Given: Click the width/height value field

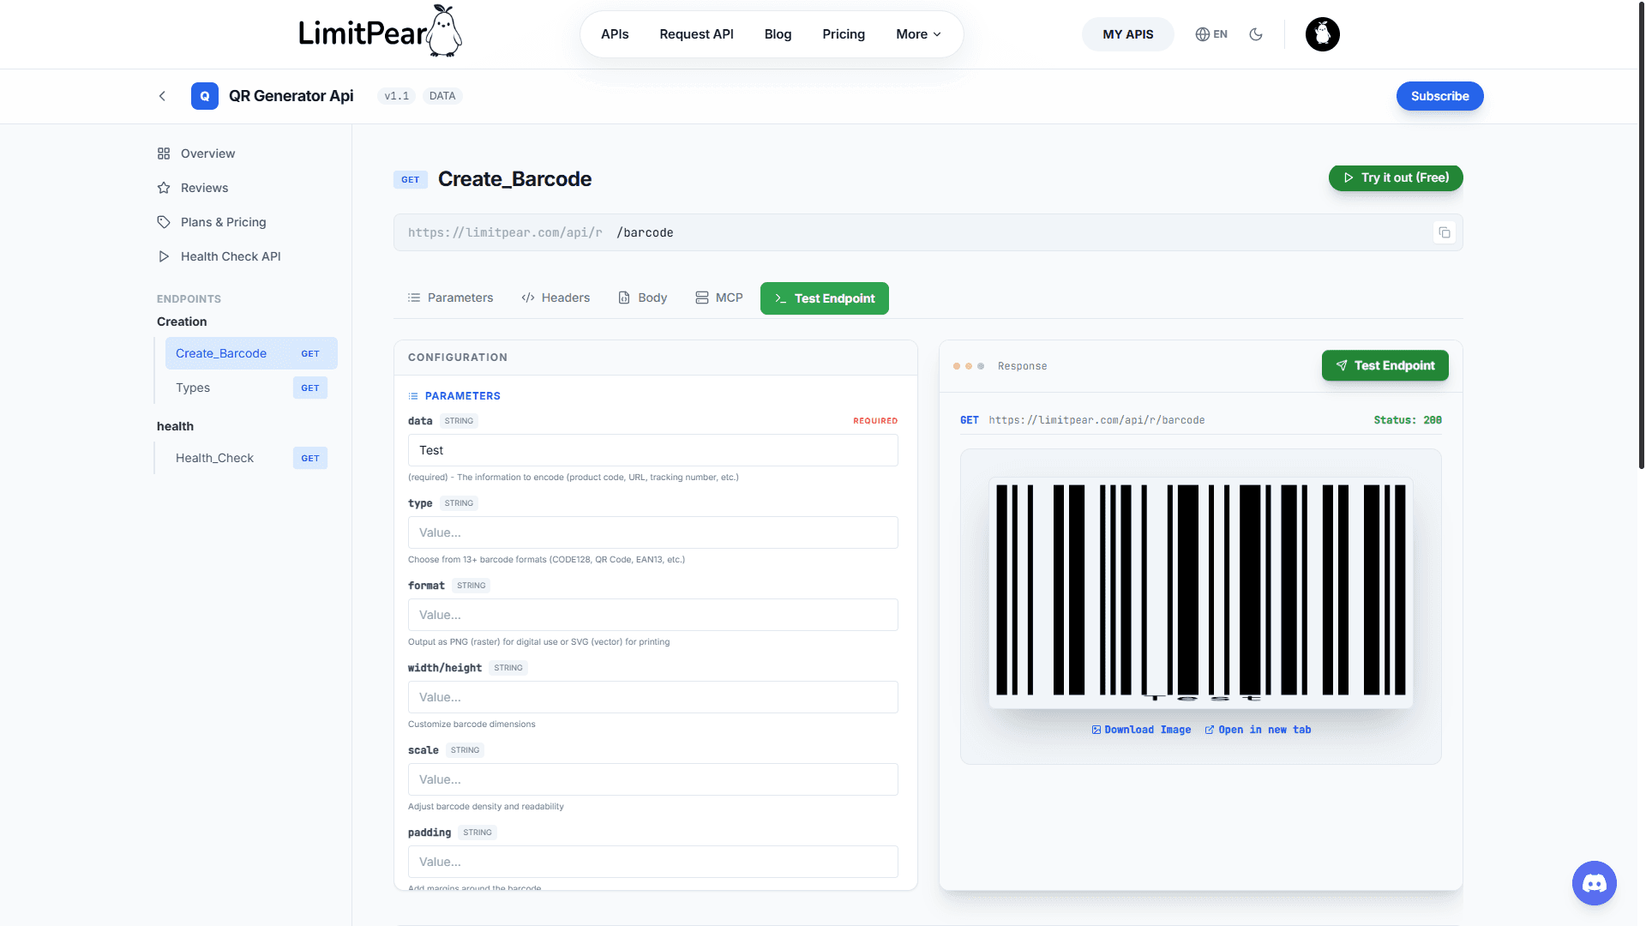Looking at the screenshot, I should [x=652, y=697].
